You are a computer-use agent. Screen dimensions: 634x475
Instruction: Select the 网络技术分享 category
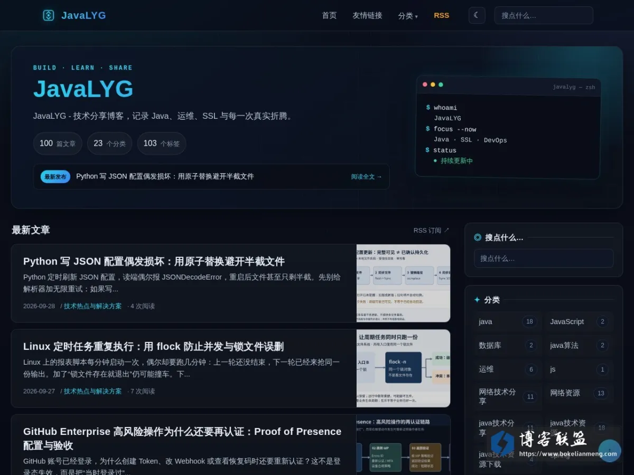[x=508, y=396]
